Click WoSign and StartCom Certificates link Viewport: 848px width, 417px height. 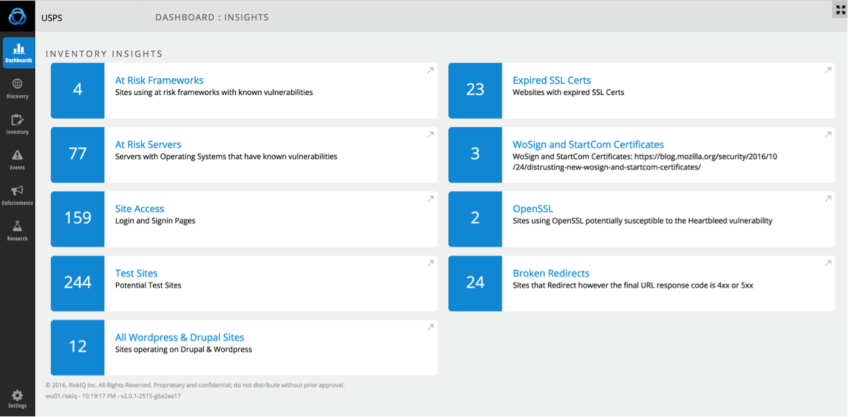coord(588,145)
